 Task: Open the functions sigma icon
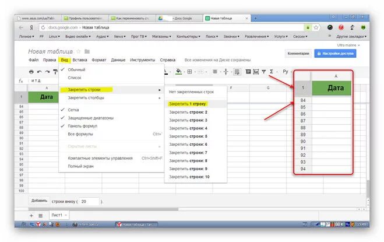pos(272,72)
